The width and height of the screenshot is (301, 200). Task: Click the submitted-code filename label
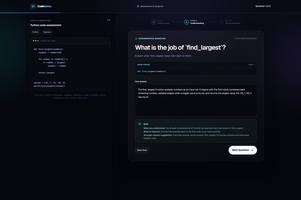coord(48,41)
